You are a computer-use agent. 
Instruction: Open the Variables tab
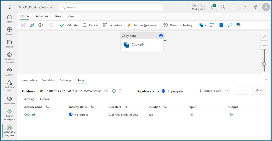pyautogui.click(x=48, y=80)
